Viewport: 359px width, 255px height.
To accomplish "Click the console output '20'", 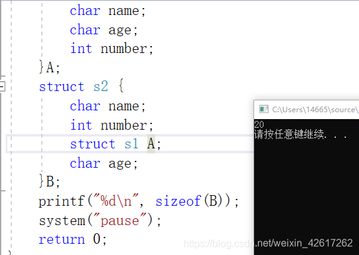I will coord(259,124).
